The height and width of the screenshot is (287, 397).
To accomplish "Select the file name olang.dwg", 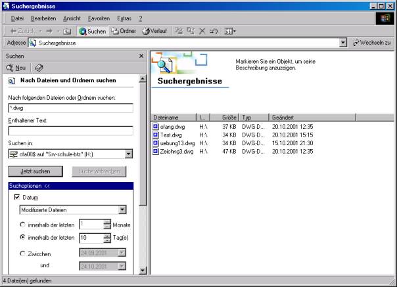I will [x=172, y=127].
